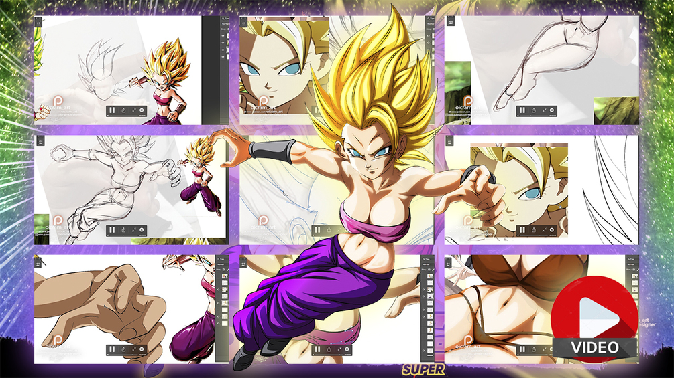
Task: Toggle fourth layer eye in head-sketch panel
Action: tap(223, 57)
